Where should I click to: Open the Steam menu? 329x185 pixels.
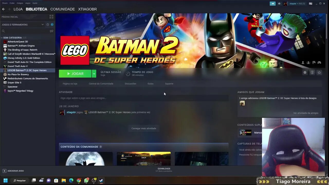[x=5, y=3]
